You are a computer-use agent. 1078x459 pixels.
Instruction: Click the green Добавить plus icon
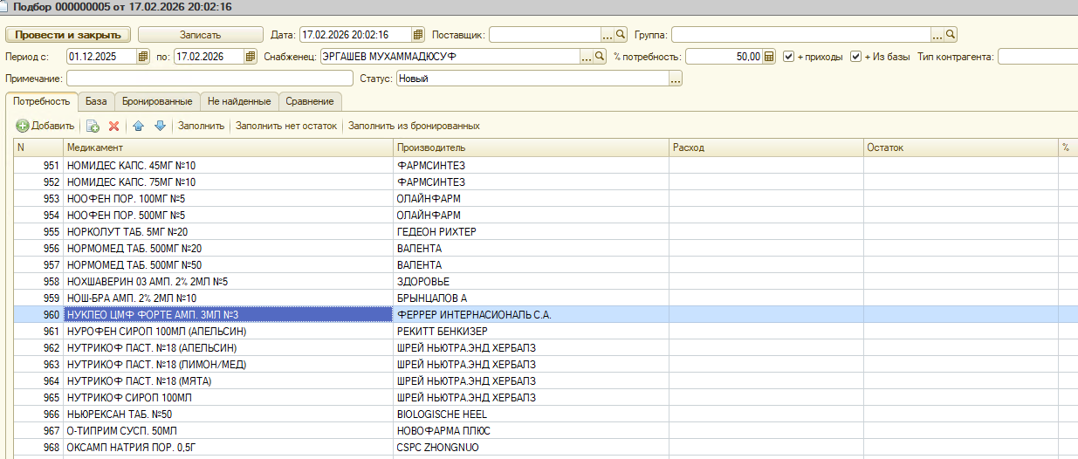(x=23, y=126)
